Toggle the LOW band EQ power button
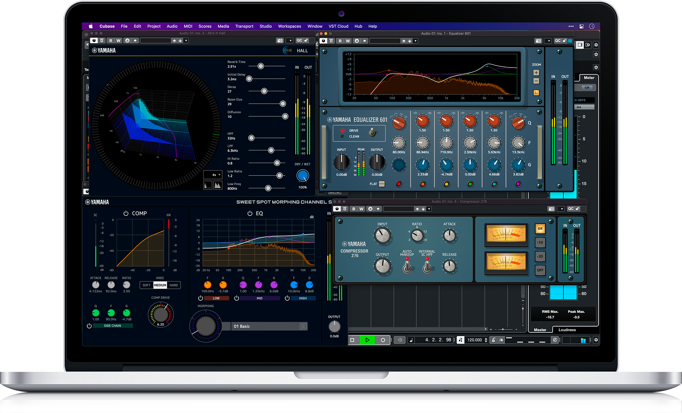The height and width of the screenshot is (413, 682). 200,298
